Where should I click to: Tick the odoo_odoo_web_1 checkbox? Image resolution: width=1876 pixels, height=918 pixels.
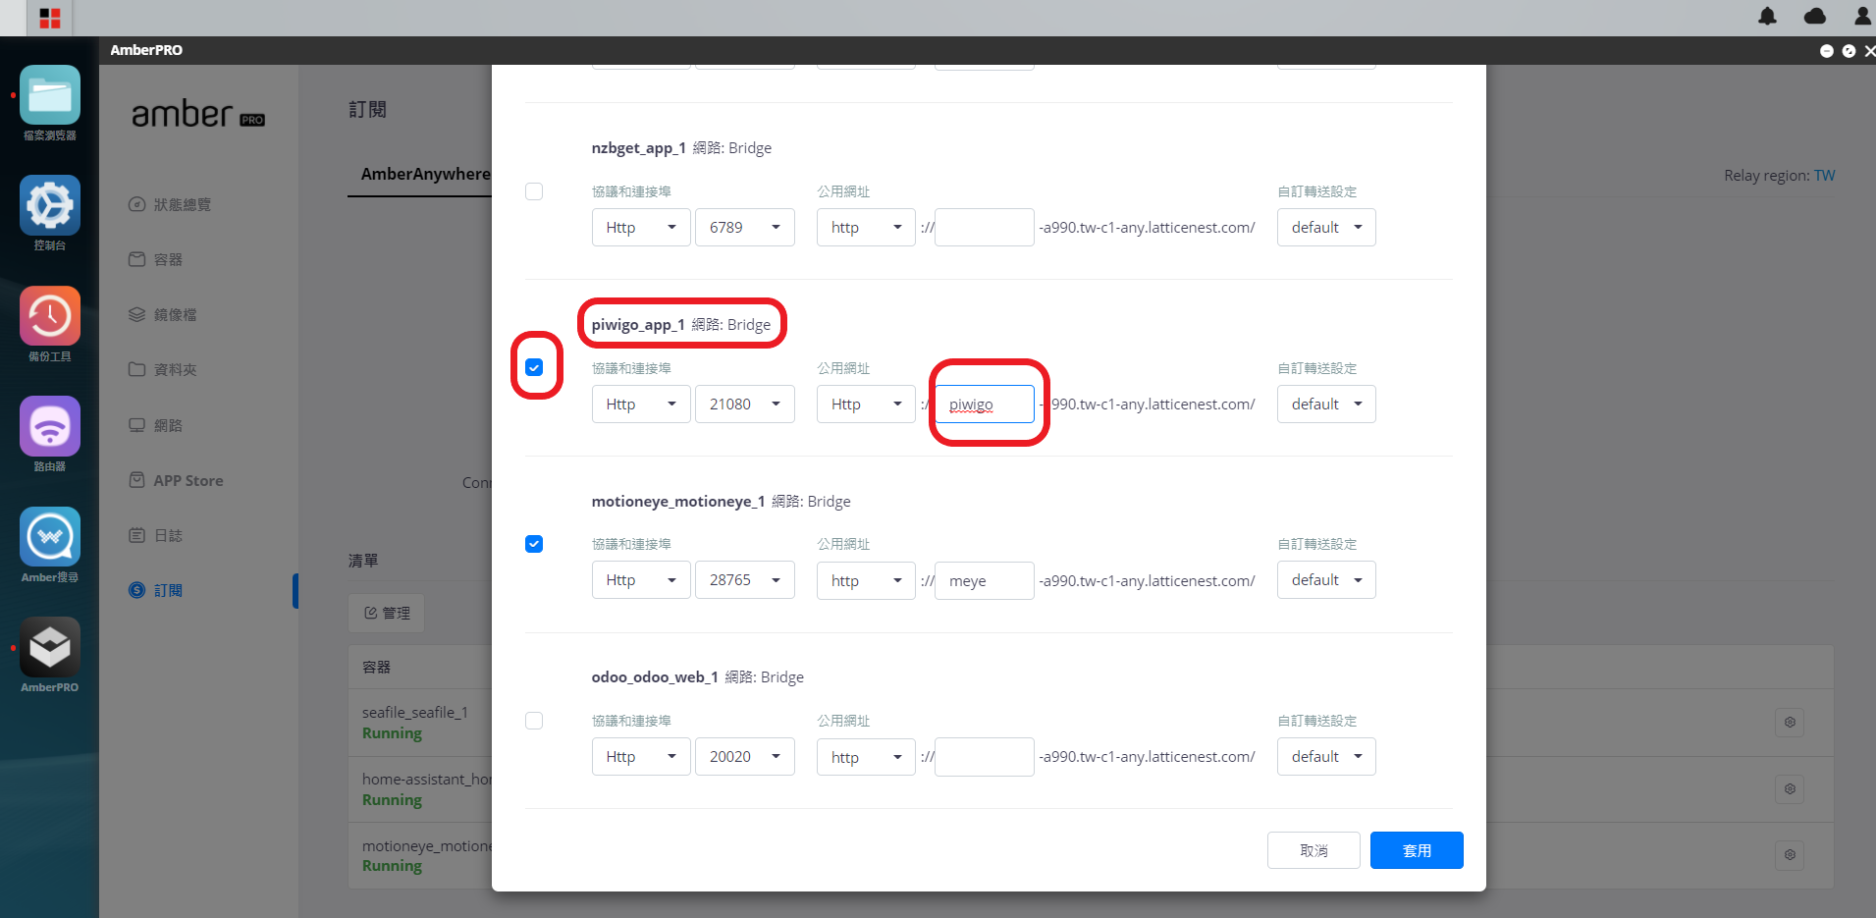tap(534, 721)
